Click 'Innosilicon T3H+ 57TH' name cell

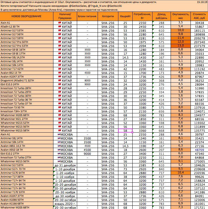coord(27,111)
